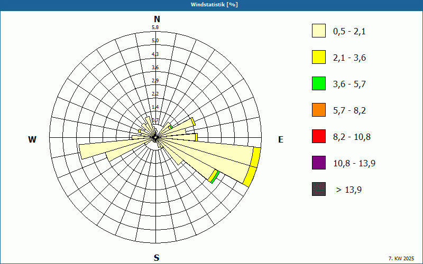Click the W compass label
Screen dimensions: 423x264
pos(32,139)
